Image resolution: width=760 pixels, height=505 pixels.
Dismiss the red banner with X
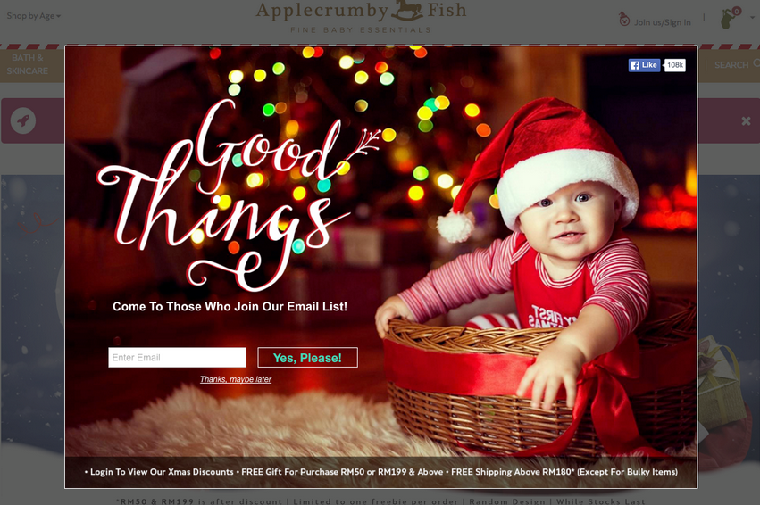(746, 120)
